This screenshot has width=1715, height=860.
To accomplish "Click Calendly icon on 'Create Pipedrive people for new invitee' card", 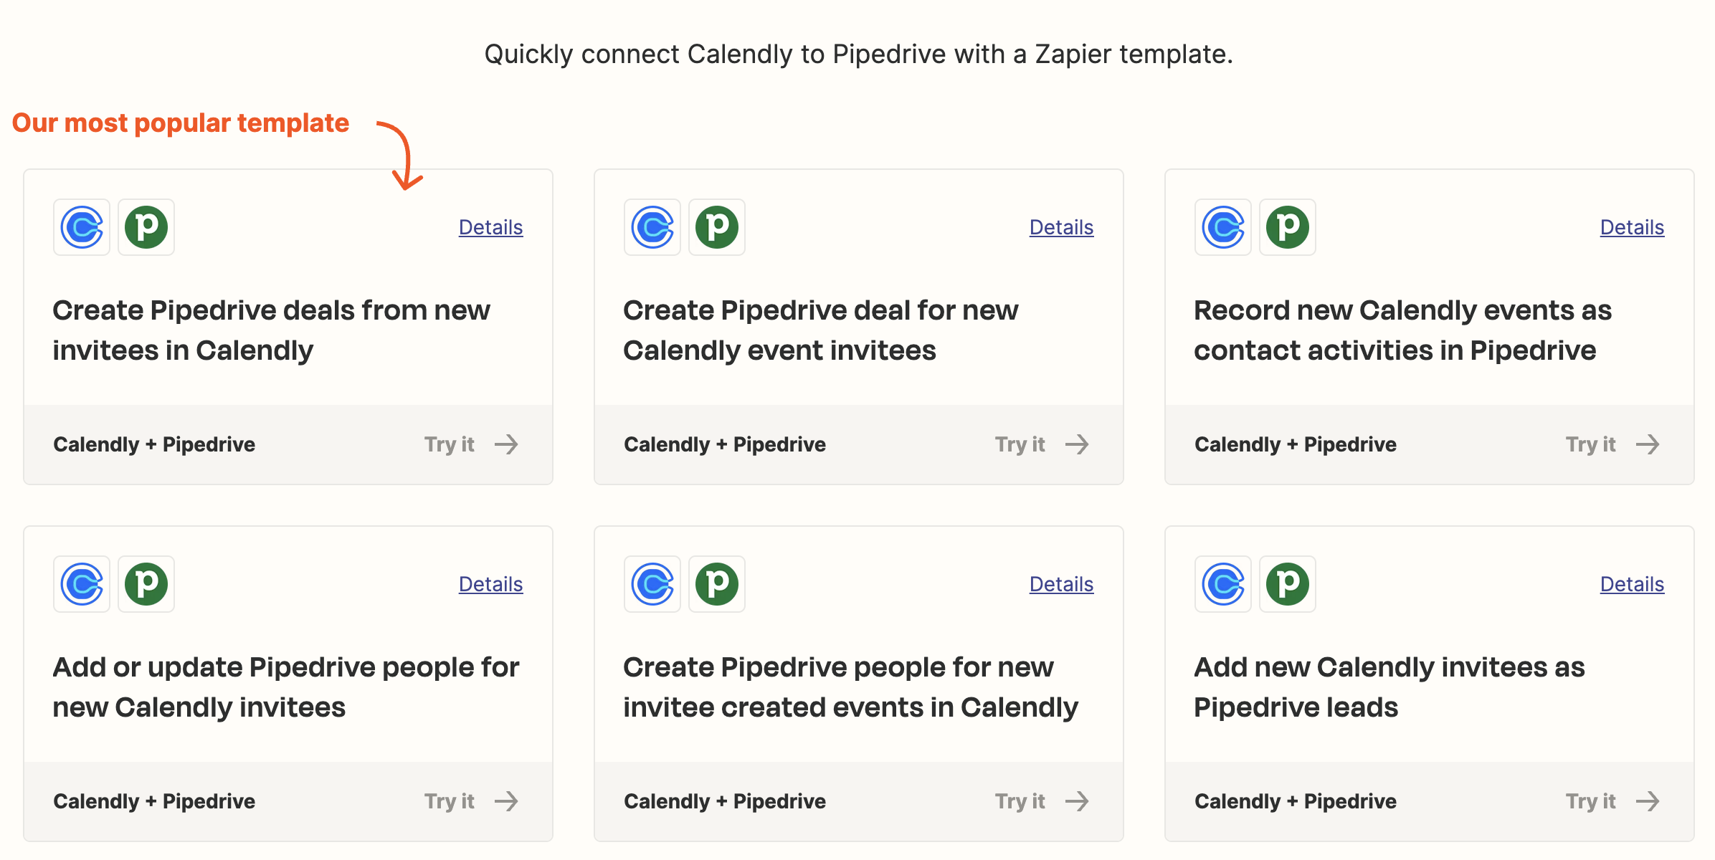I will pos(652,584).
